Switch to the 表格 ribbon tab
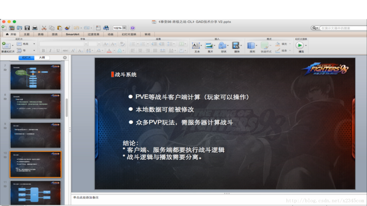The height and width of the screenshot is (206, 367). coord(41,34)
